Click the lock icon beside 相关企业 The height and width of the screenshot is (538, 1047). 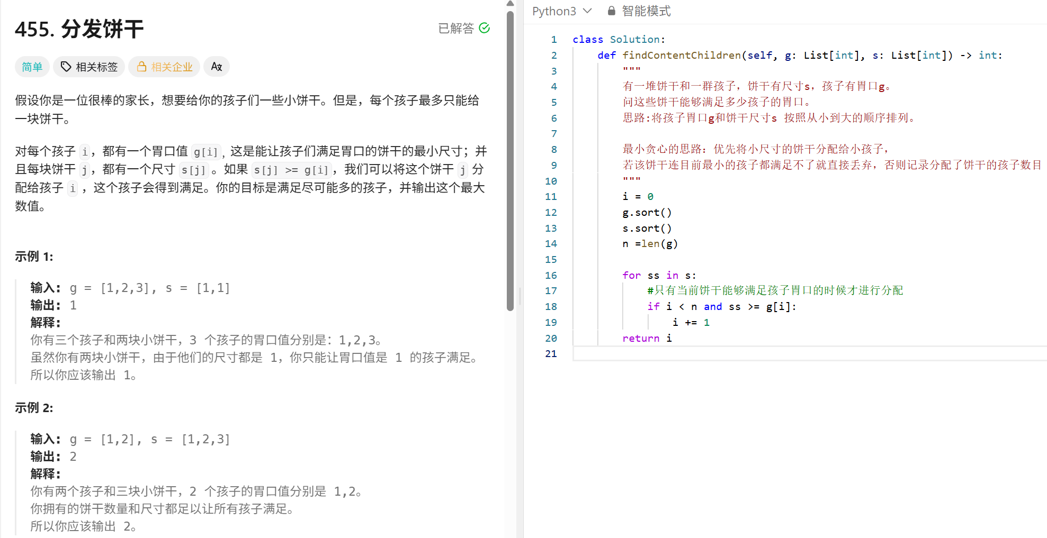pyautogui.click(x=141, y=67)
